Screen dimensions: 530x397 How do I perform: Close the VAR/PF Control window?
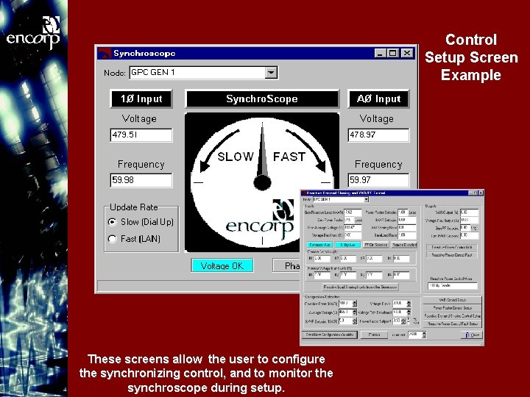click(x=481, y=193)
